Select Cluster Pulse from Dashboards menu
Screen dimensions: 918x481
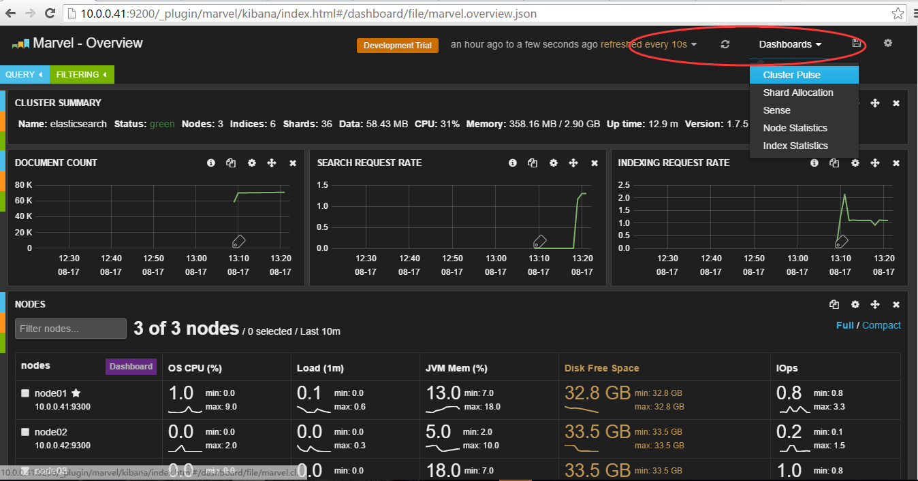(804, 75)
